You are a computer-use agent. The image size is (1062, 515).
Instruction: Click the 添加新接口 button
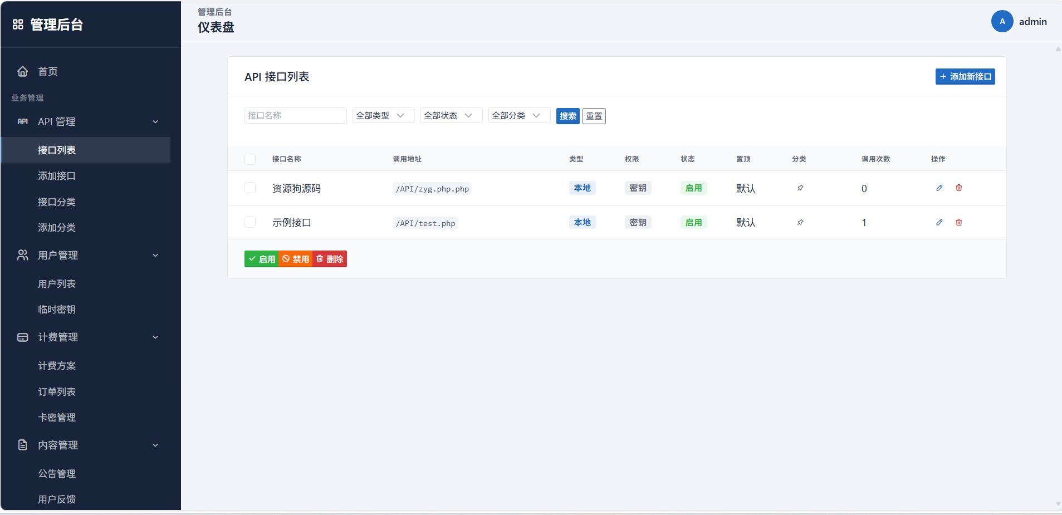point(965,77)
